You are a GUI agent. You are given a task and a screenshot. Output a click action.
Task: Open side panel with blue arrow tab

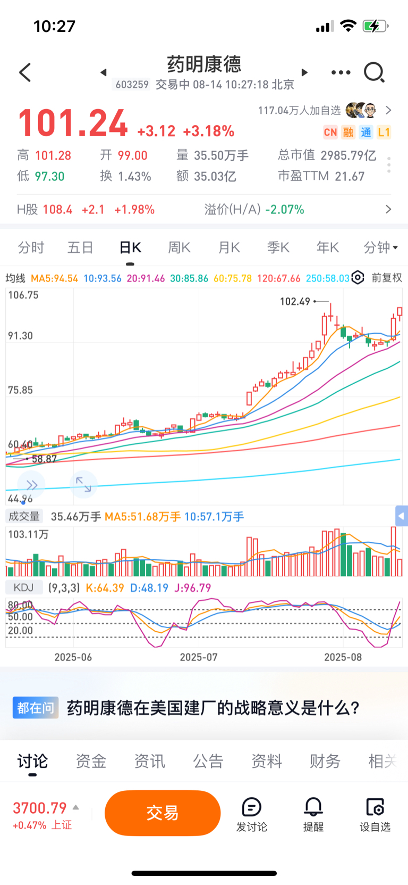[x=402, y=516]
